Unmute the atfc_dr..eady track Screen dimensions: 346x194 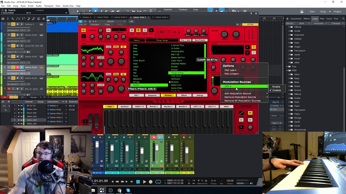pyautogui.click(x=9, y=89)
